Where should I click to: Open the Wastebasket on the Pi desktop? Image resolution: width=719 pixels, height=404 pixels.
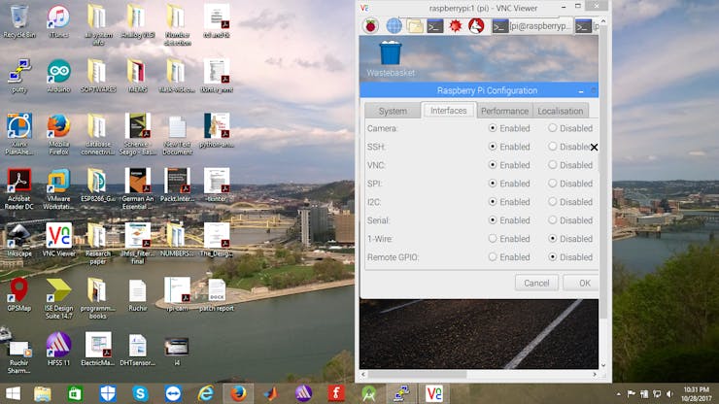pos(391,58)
